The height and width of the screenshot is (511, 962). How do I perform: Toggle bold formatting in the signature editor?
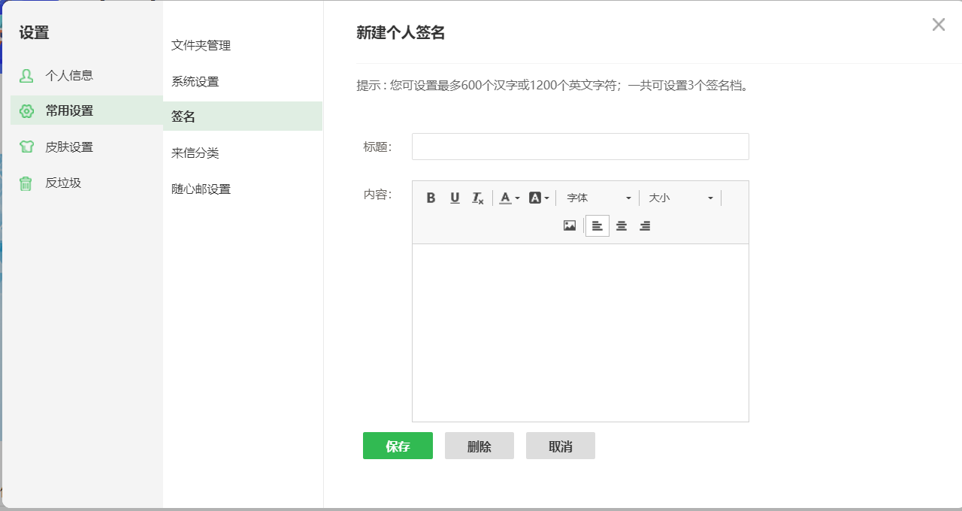point(431,198)
